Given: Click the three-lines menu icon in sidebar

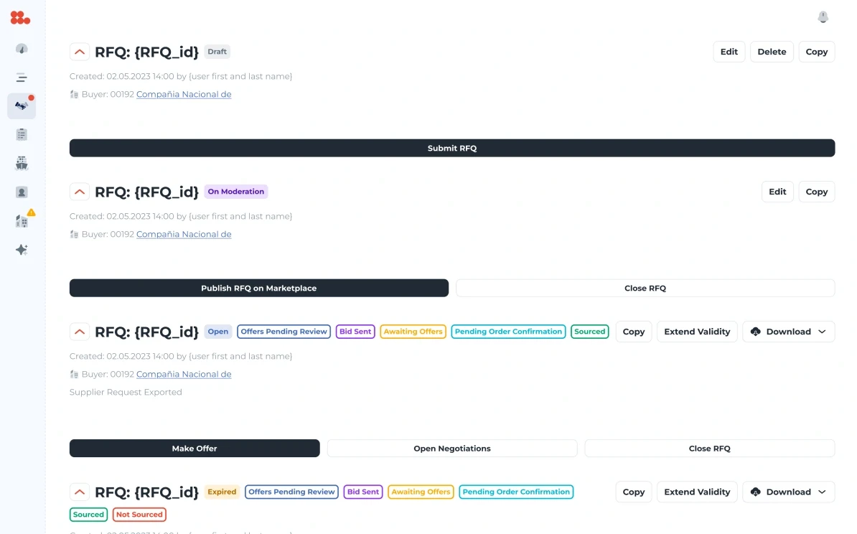Looking at the screenshot, I should (x=22, y=78).
